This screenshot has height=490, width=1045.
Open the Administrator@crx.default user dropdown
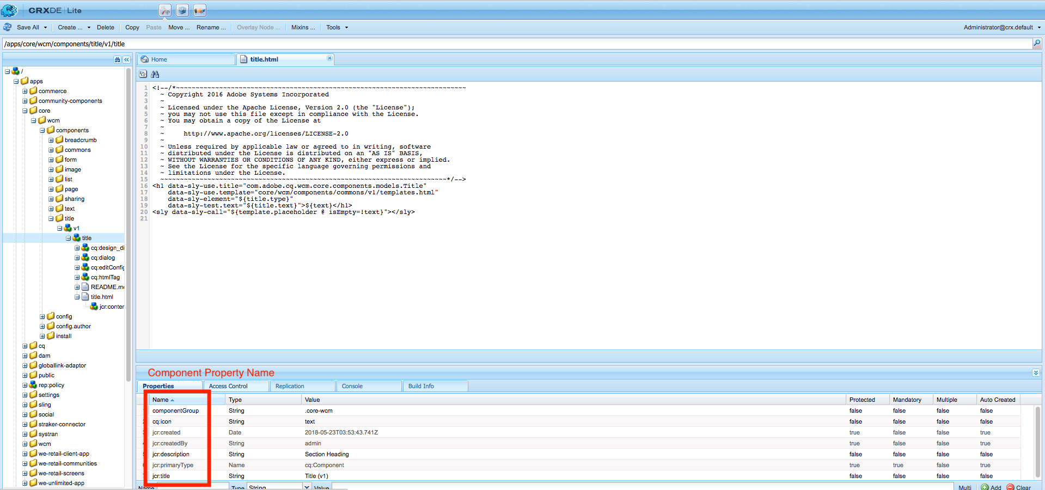(1002, 27)
